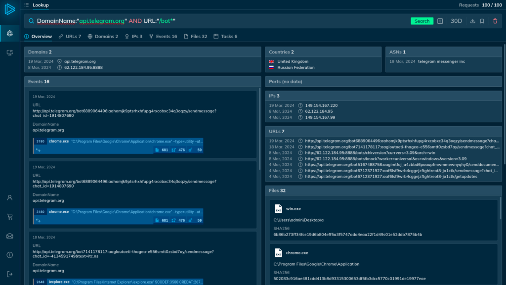Click the 149.154.167.220 IP address
506x285 pixels.
coord(321,105)
